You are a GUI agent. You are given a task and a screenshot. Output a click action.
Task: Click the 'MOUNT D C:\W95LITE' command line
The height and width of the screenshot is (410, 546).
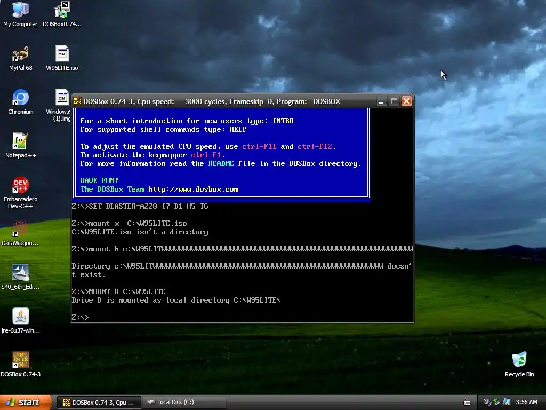click(x=119, y=291)
